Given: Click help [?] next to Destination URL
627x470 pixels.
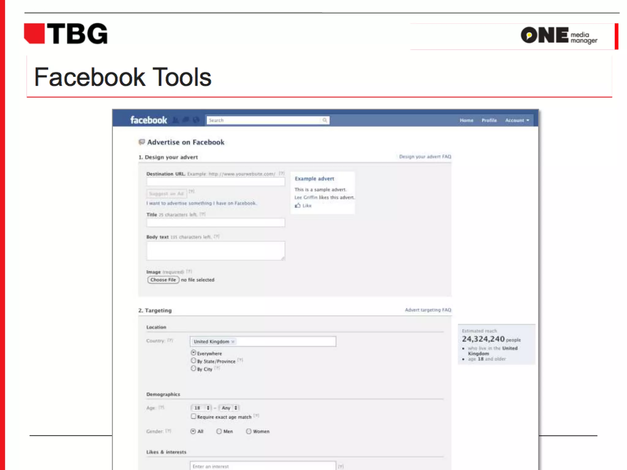Looking at the screenshot, I should pyautogui.click(x=282, y=173).
